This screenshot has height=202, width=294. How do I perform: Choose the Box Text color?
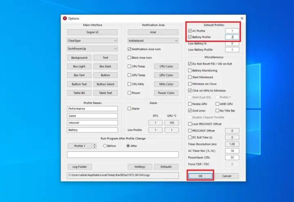pos(79,75)
